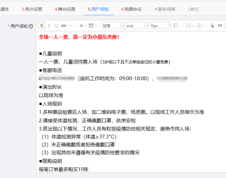Toggle bold formatting in the editor
Image resolution: width=226 pixels, height=178 pixels.
[42, 26]
